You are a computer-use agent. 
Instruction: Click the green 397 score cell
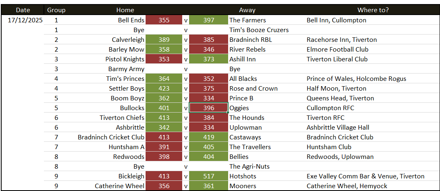click(x=208, y=20)
